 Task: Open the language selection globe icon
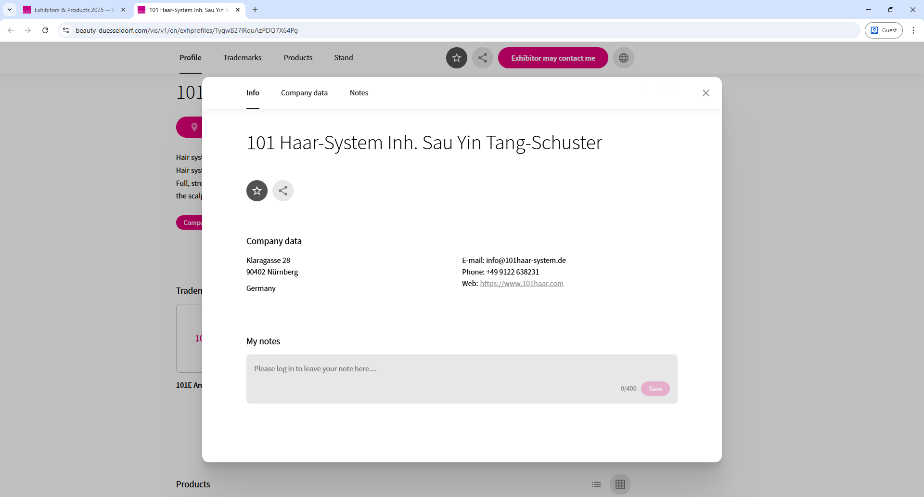(x=623, y=58)
